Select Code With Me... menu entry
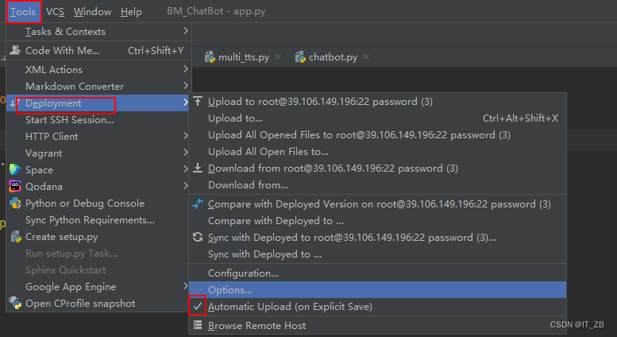The image size is (617, 337). [x=98, y=50]
